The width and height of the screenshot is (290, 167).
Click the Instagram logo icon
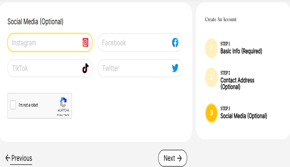click(x=85, y=43)
